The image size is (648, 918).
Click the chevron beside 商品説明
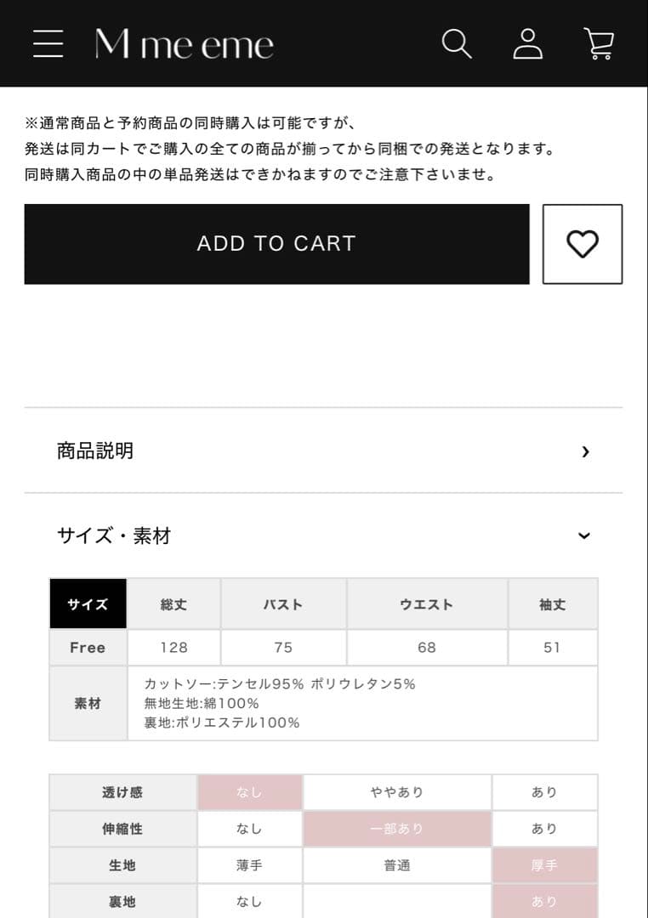[585, 451]
